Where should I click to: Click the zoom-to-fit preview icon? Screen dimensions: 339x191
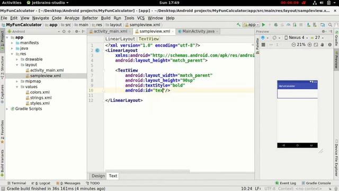coord(316,45)
